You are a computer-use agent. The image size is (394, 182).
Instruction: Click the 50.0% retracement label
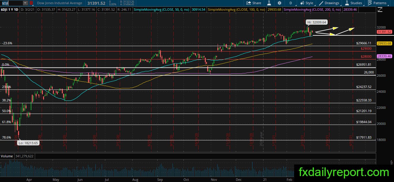[7, 111]
